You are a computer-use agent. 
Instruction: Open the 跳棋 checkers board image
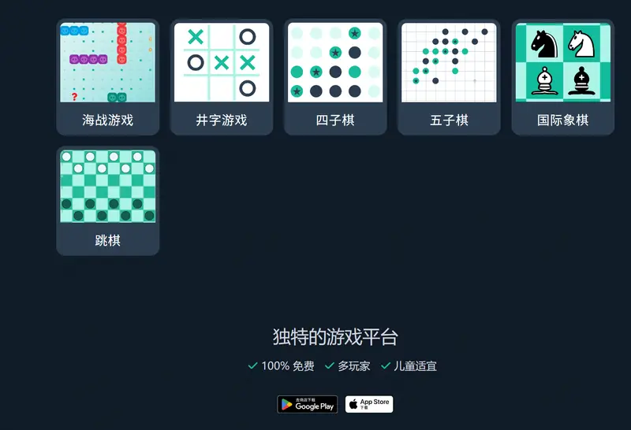click(x=107, y=186)
